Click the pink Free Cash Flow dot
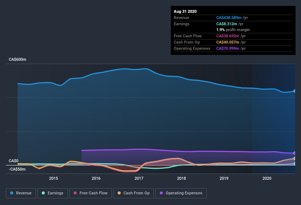Viewport: 301px width, 205px height. pyautogui.click(x=75, y=193)
